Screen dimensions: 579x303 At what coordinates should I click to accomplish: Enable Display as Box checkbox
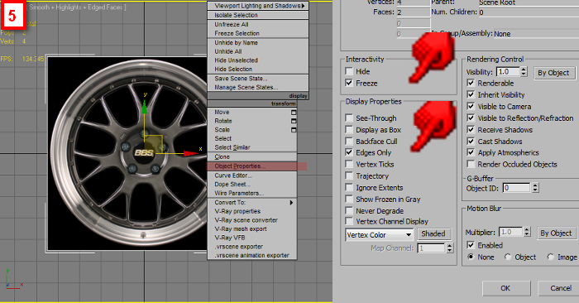click(349, 130)
